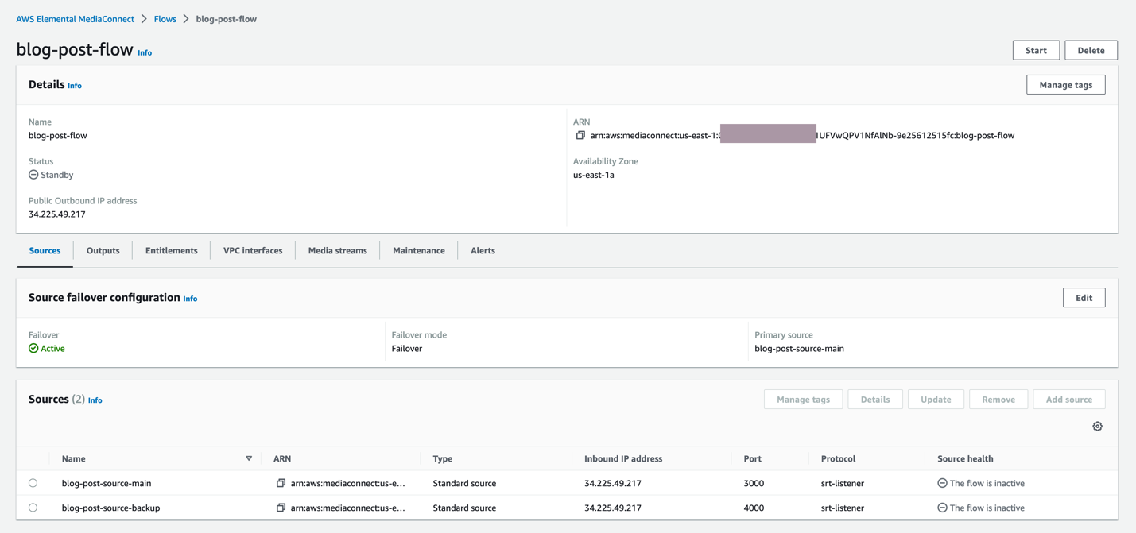The image size is (1136, 533).
Task: Copy ARN of blog-post-source-backup
Action: coord(281,508)
